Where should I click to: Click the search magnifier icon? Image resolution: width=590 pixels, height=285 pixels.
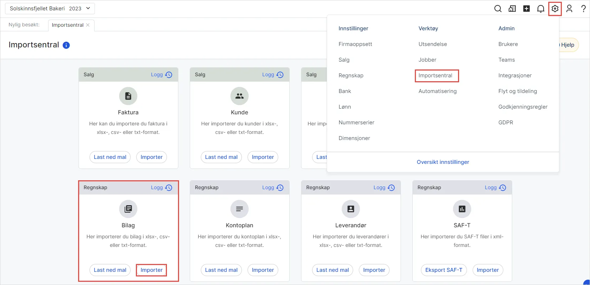point(498,9)
